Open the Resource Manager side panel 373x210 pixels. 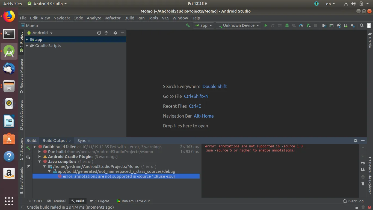coord(22,76)
